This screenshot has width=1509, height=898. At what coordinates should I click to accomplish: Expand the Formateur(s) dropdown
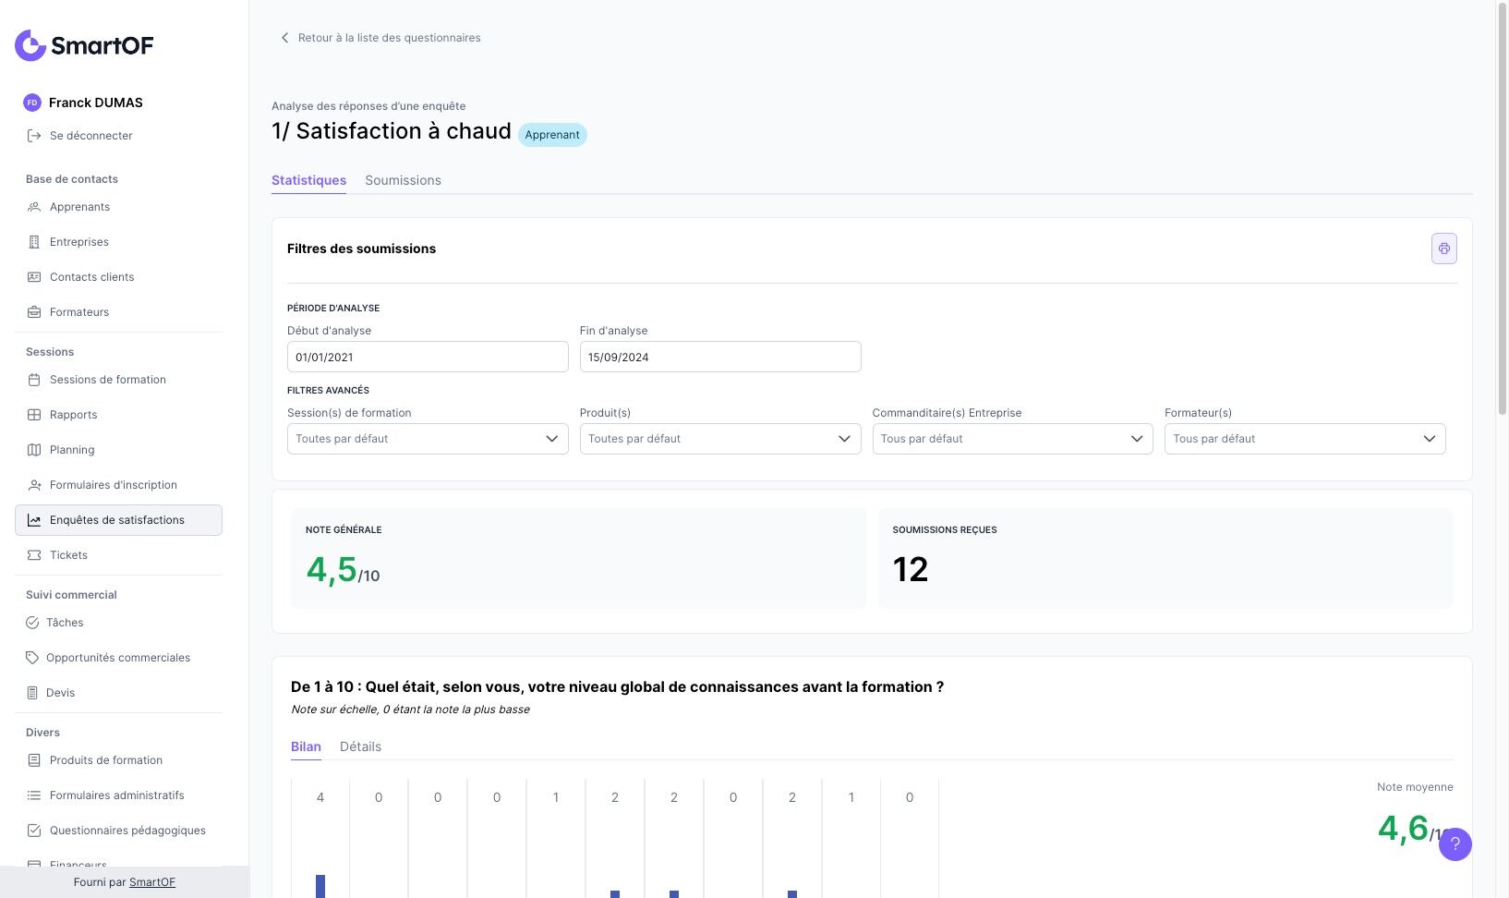click(x=1304, y=439)
